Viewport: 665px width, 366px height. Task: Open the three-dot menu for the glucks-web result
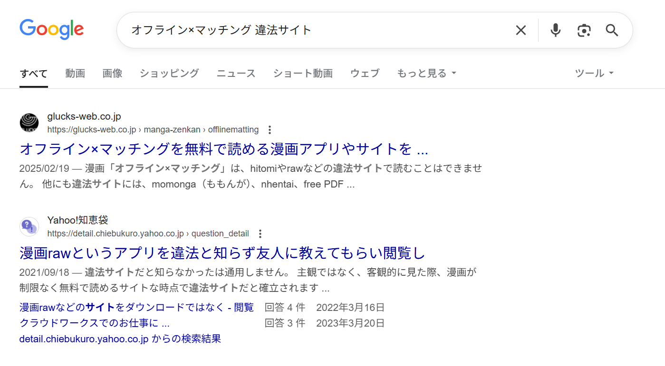[x=270, y=129]
